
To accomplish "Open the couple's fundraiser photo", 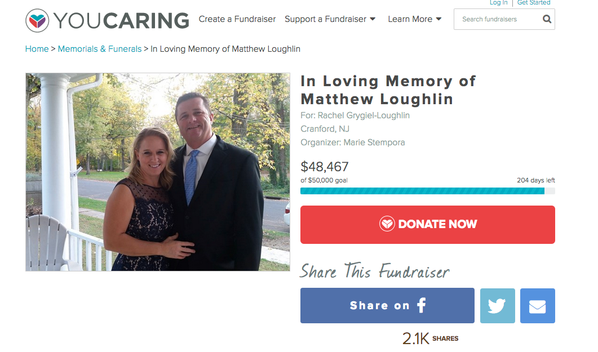I will [x=157, y=172].
